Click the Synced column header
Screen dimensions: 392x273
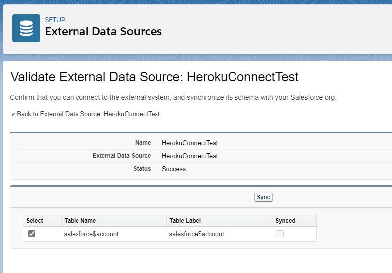pyautogui.click(x=285, y=221)
